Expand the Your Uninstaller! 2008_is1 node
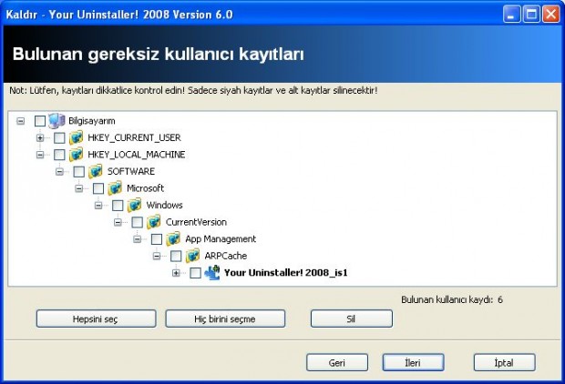This screenshot has height=384, width=565. pos(176,272)
